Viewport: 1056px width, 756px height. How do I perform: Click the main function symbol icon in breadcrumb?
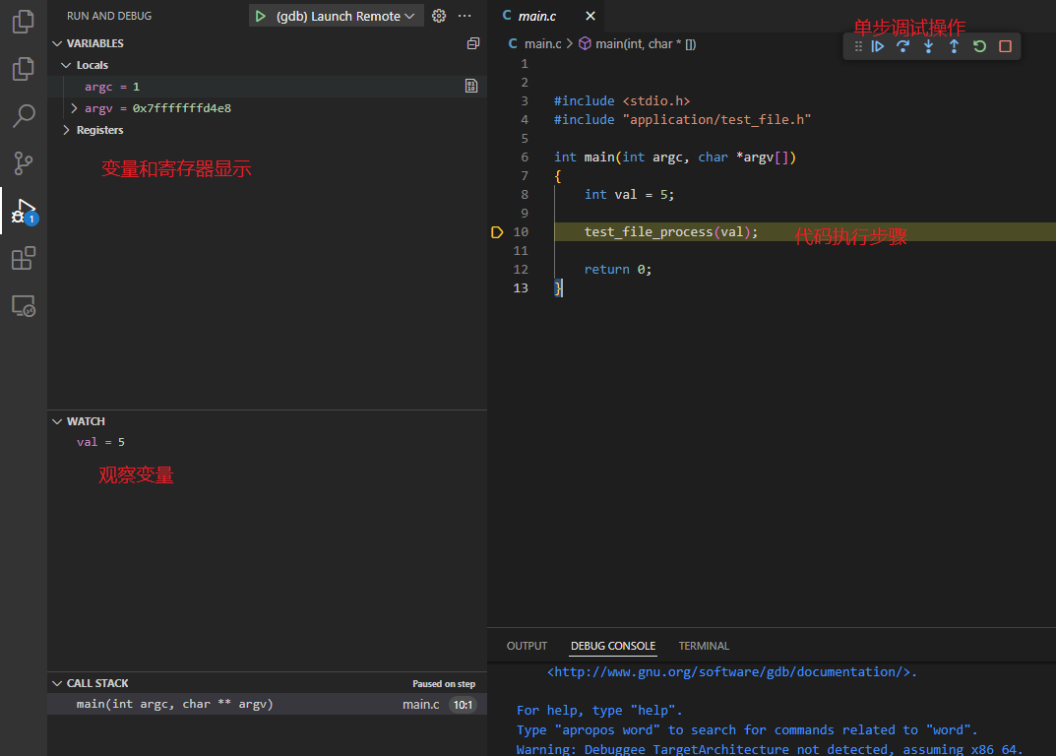(x=586, y=43)
